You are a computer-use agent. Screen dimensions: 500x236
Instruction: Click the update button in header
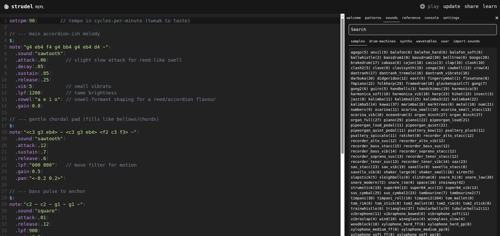coord(451,6)
